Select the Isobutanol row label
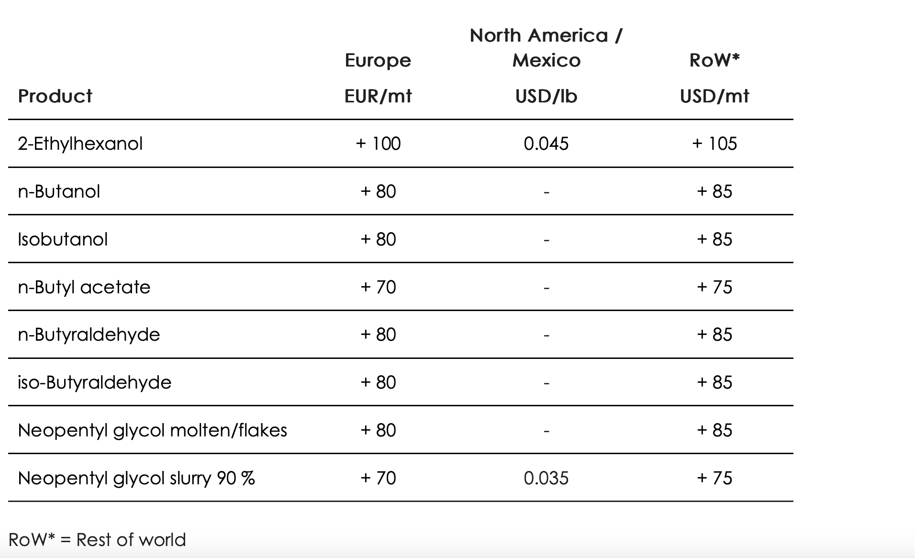The height and width of the screenshot is (558, 915). (63, 239)
